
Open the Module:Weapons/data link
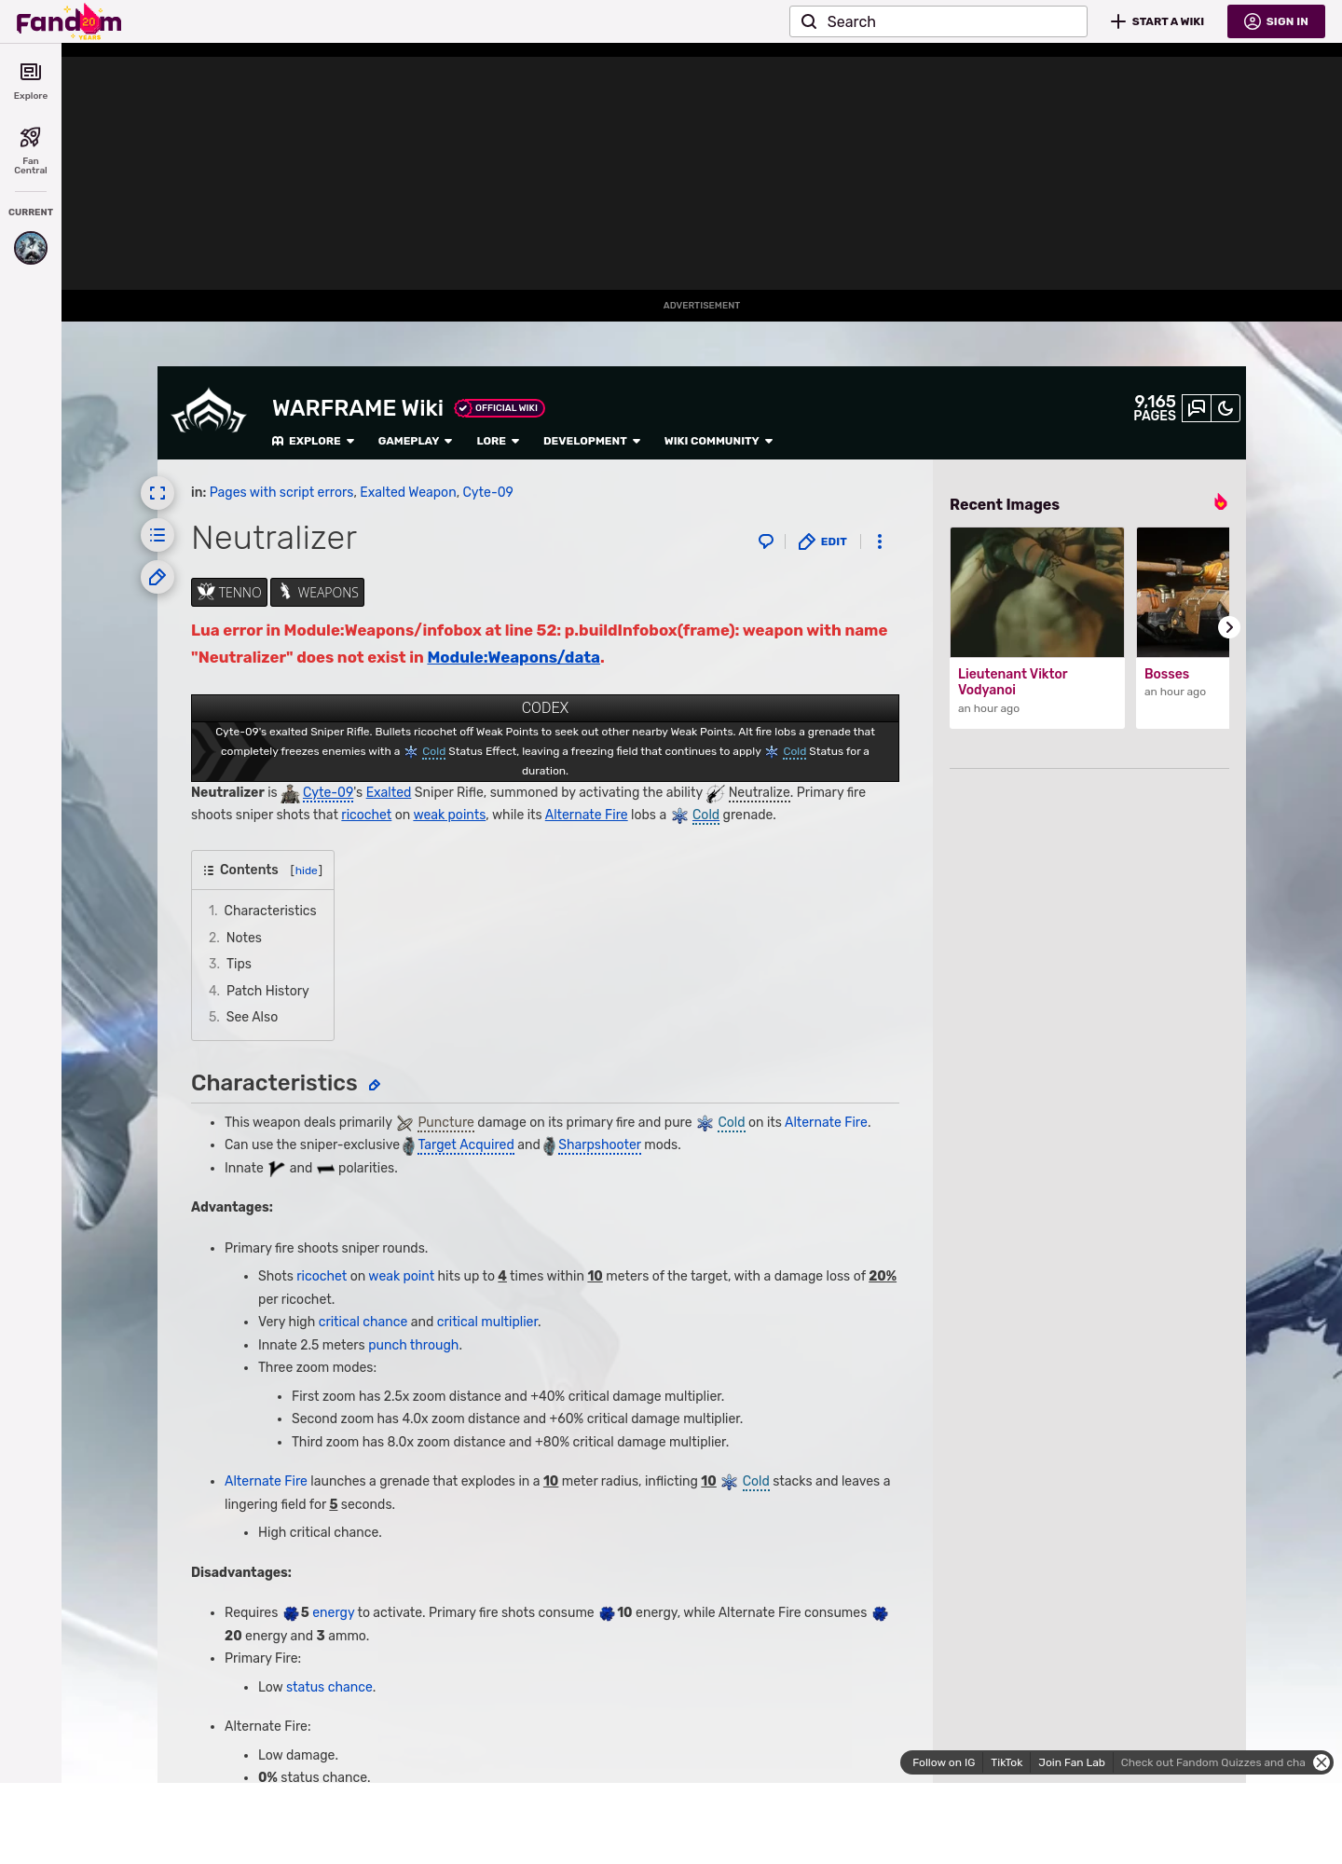514,657
